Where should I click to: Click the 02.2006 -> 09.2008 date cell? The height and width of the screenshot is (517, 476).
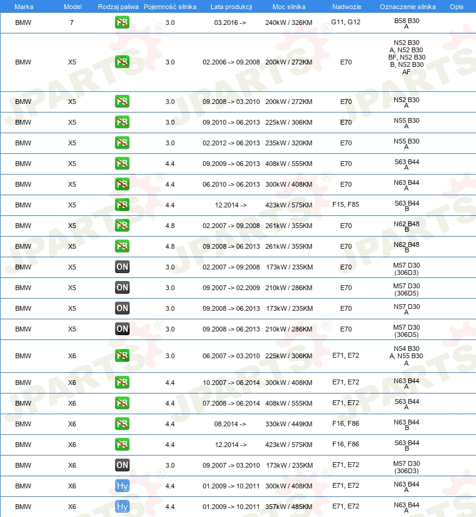pos(231,62)
